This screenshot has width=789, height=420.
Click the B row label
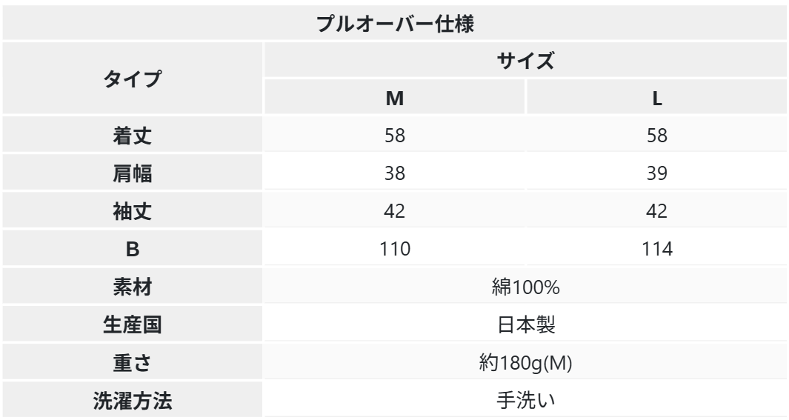coord(132,249)
